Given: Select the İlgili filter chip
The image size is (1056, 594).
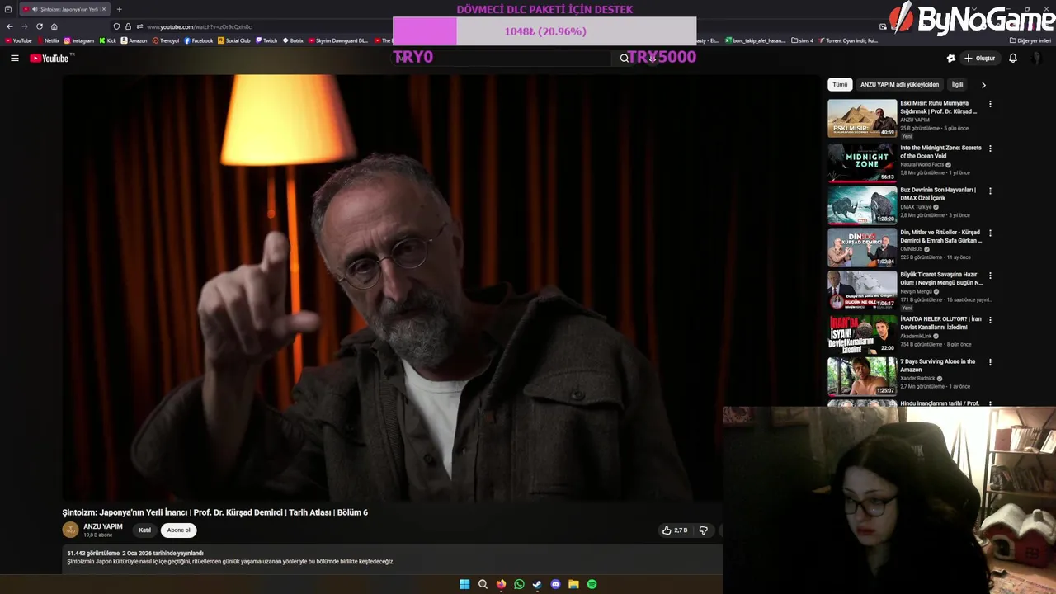Looking at the screenshot, I should 957,84.
